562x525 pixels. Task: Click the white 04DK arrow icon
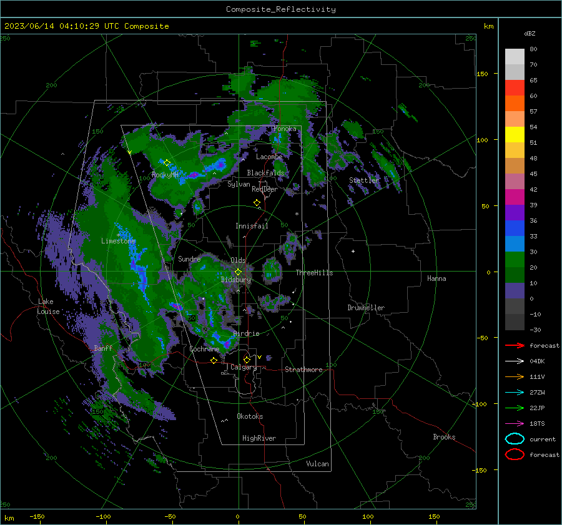pyautogui.click(x=515, y=361)
